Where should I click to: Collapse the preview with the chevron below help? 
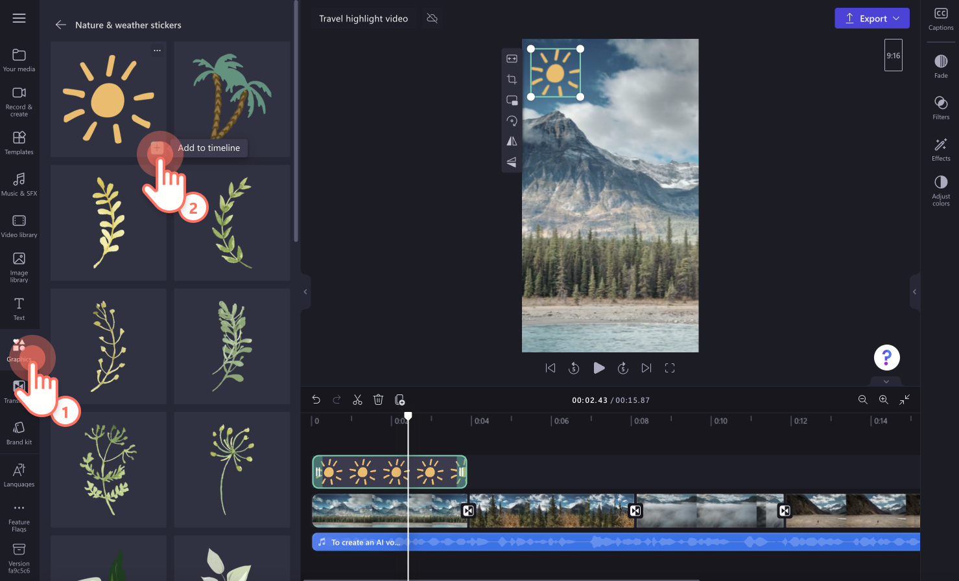point(886,381)
